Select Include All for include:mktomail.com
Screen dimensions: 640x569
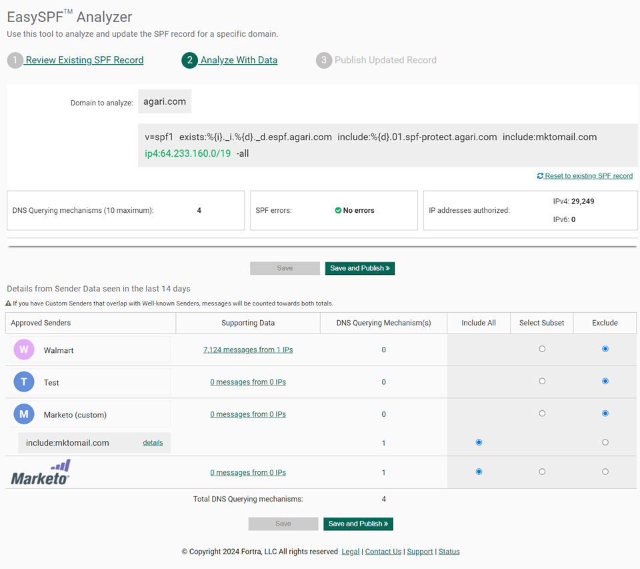coord(478,442)
